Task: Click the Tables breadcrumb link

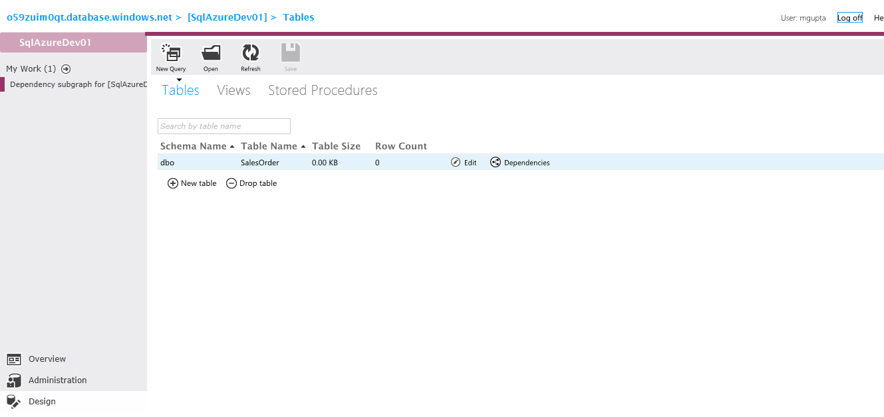Action: point(299,17)
